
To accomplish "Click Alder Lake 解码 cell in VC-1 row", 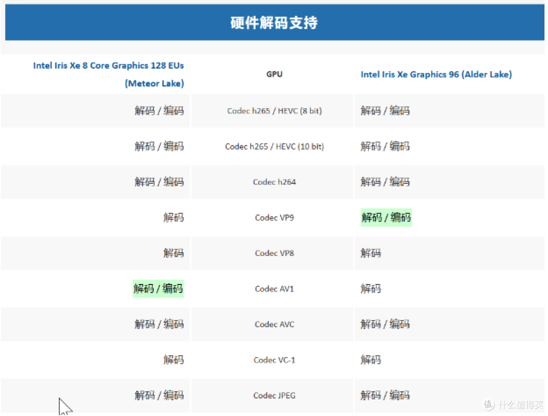I will click(x=371, y=360).
